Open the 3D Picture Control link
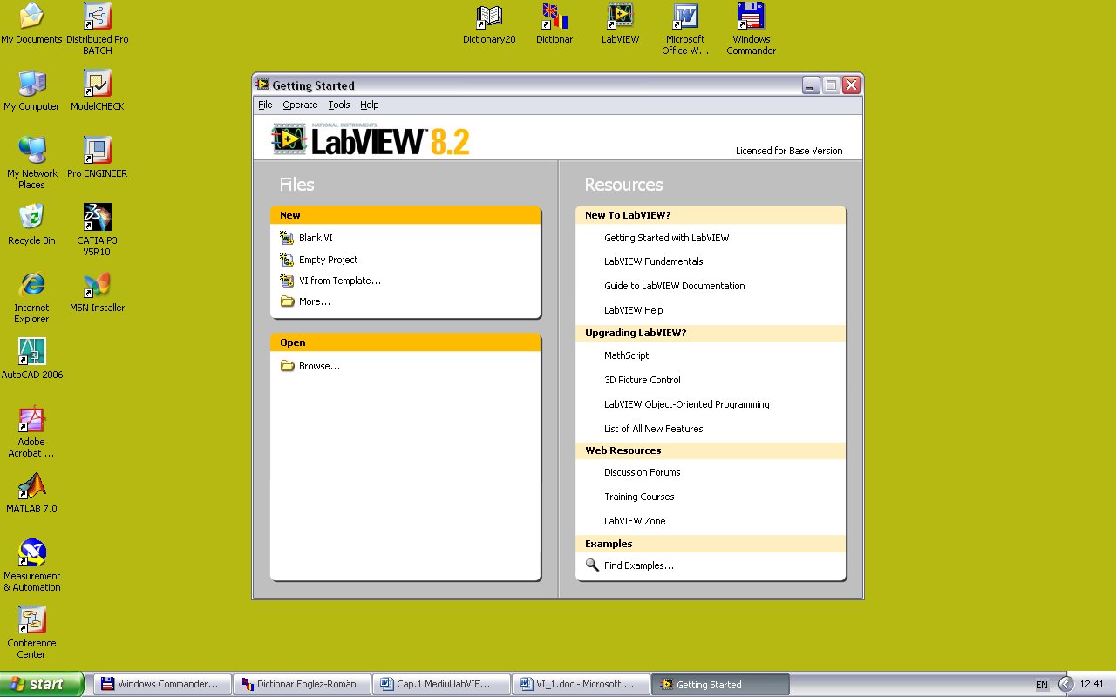This screenshot has height=697, width=1116. (x=643, y=380)
